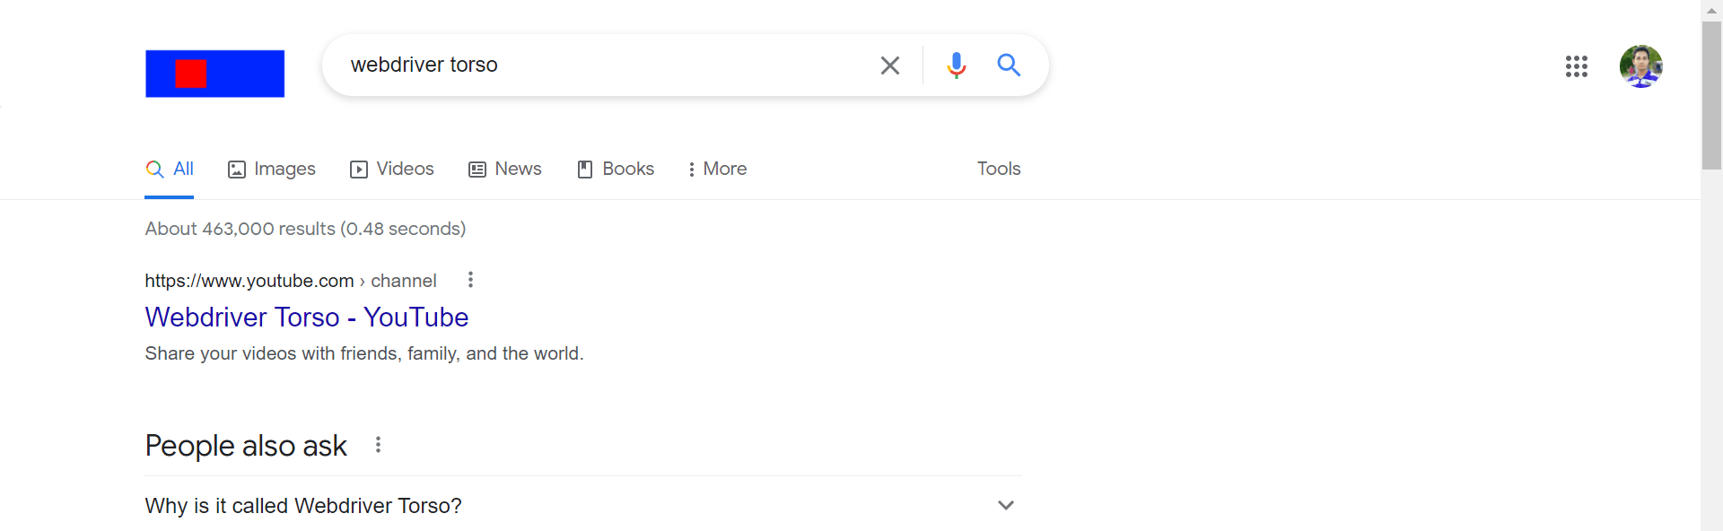Open the Tools filter options
Viewport: 1723px width, 531px height.
[999, 169]
